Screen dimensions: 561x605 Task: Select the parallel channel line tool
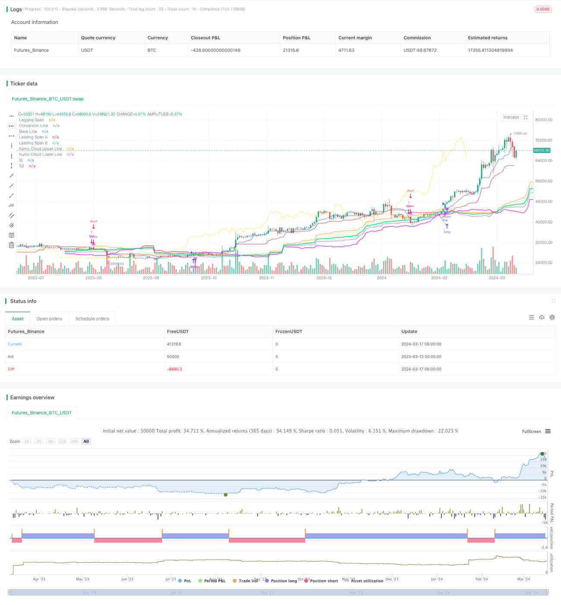(x=12, y=215)
